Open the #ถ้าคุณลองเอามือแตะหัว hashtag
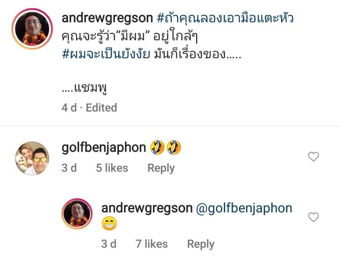 [225, 18]
